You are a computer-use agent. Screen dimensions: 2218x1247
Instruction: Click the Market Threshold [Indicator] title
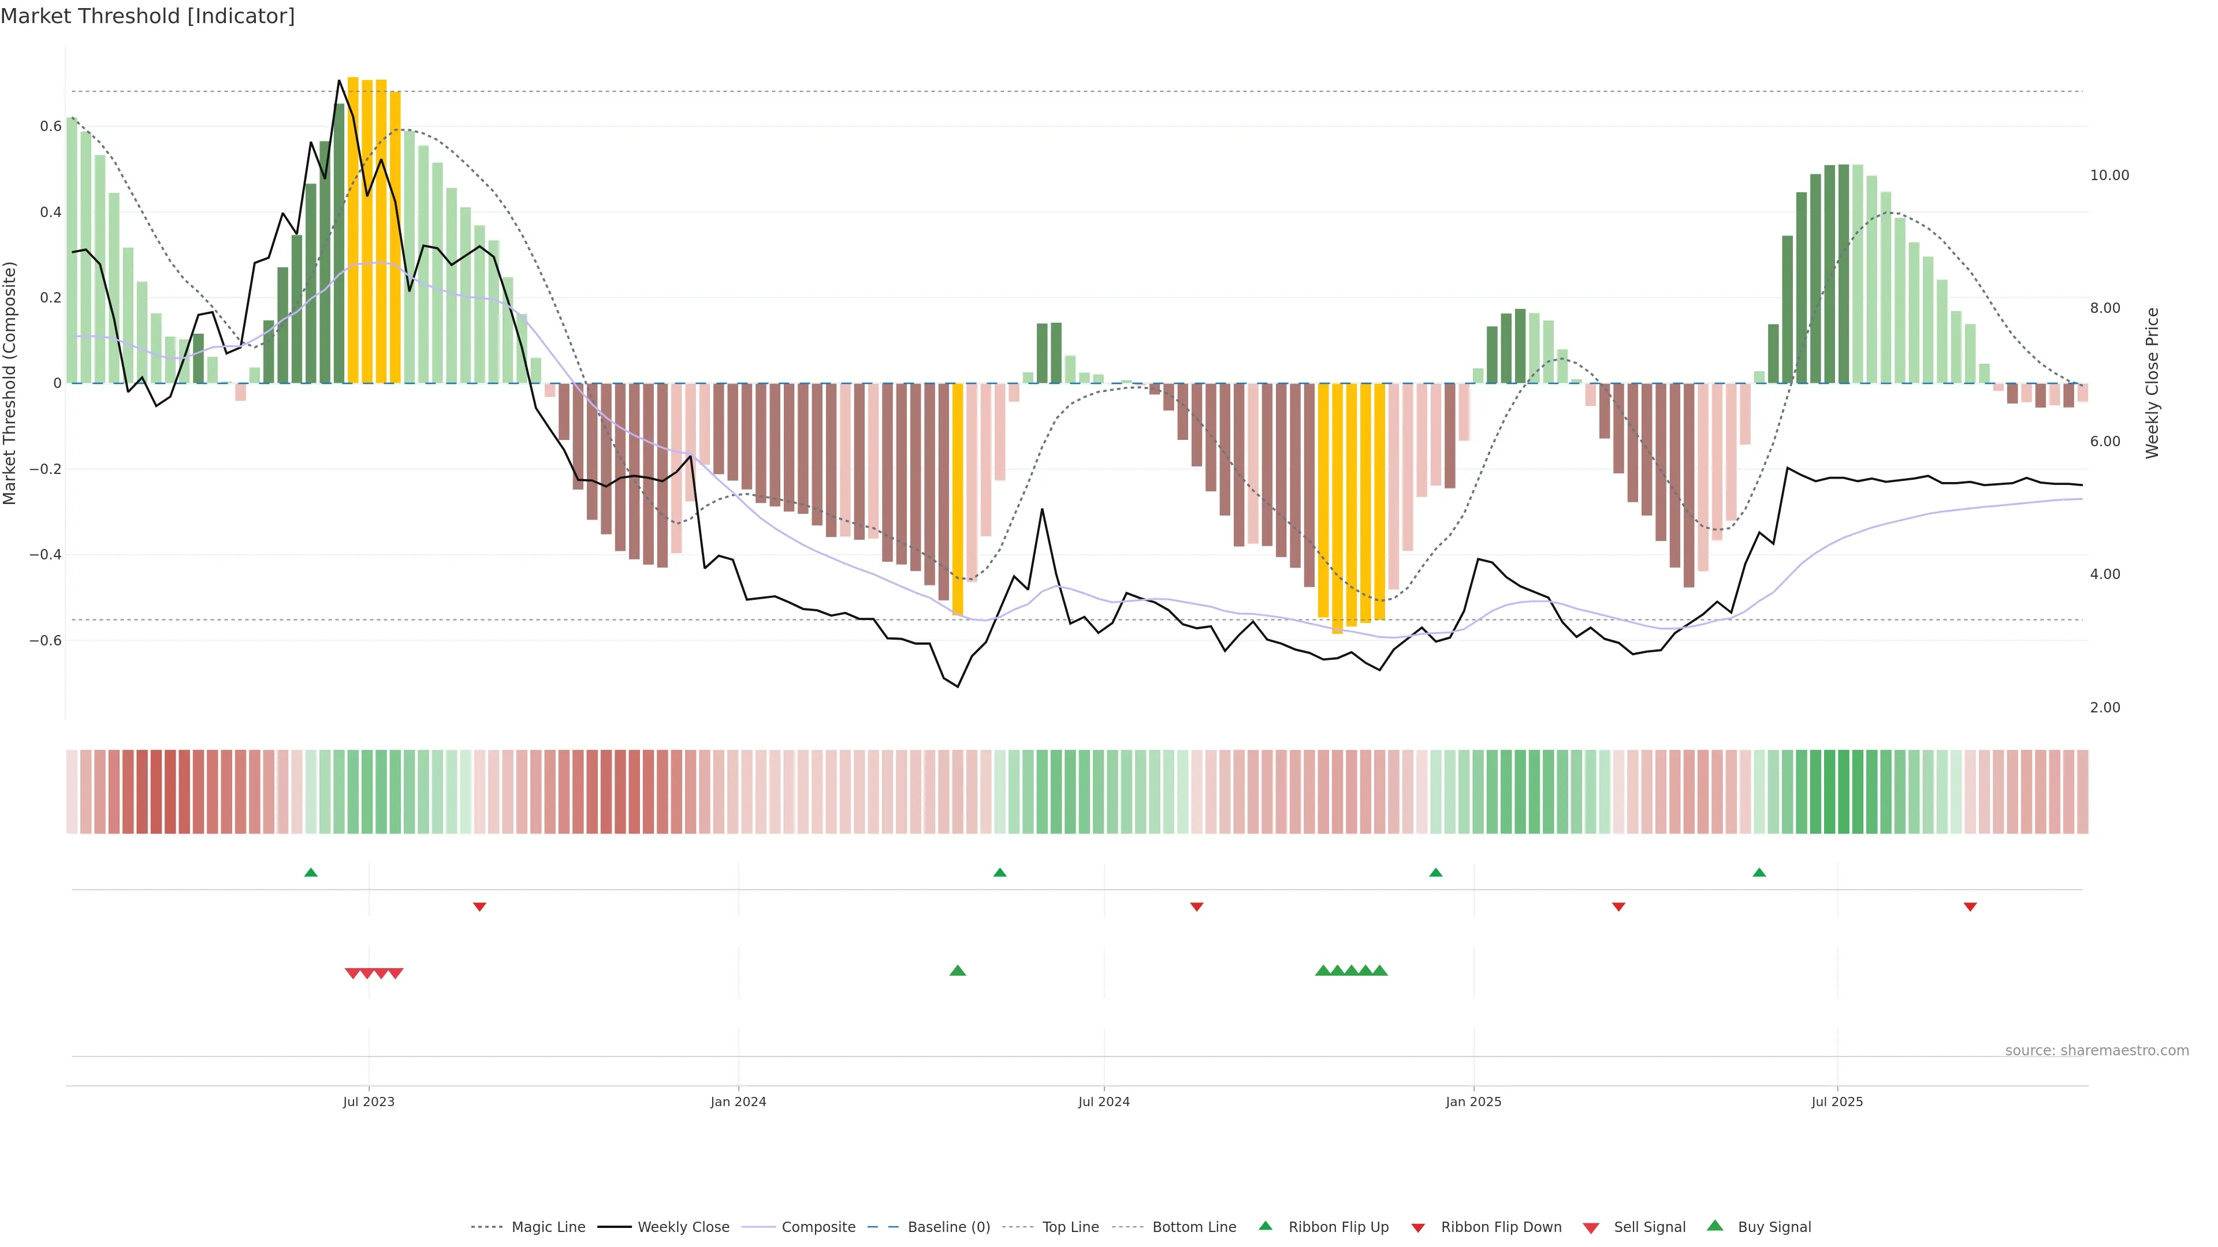(147, 16)
